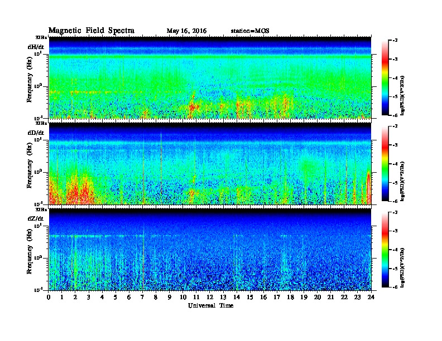Image resolution: width=442 pixels, height=341 pixels.
Task: Click hour tick label "12" on time axis
Action: pyautogui.click(x=210, y=297)
